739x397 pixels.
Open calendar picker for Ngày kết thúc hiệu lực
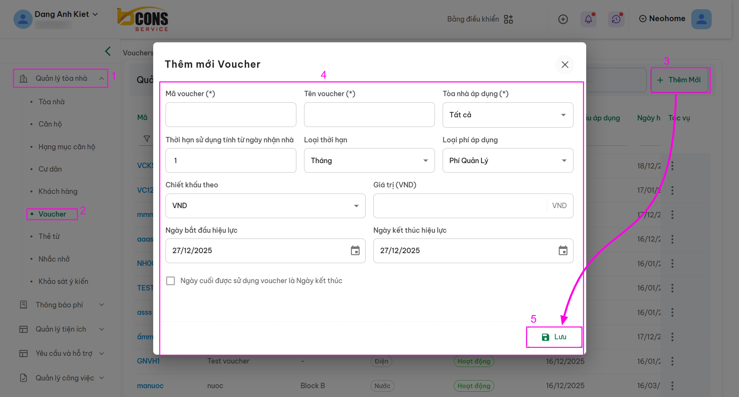click(563, 251)
